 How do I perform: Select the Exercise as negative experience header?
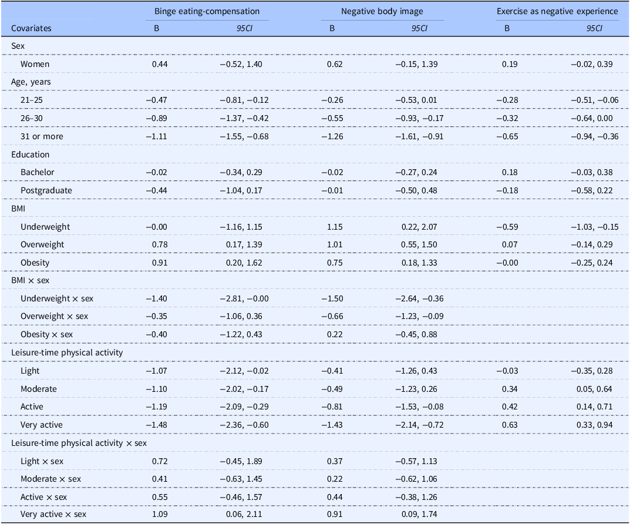click(557, 11)
